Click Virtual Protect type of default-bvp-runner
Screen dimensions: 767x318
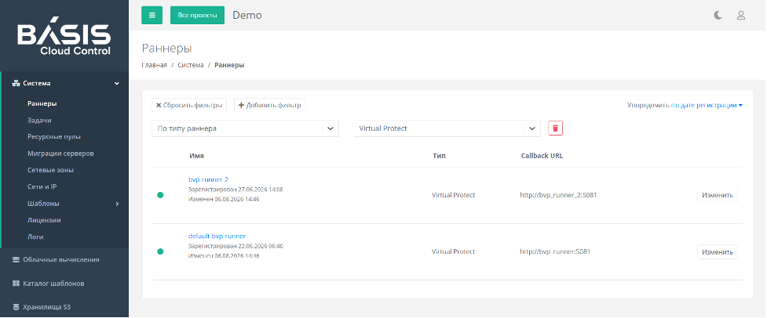coord(454,251)
